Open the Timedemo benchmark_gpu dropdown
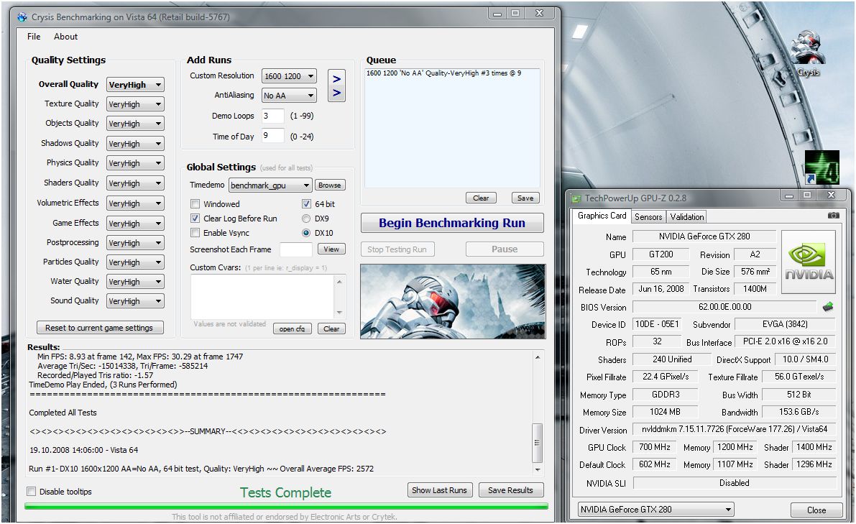Image resolution: width=856 pixels, height=524 pixels. (x=270, y=185)
